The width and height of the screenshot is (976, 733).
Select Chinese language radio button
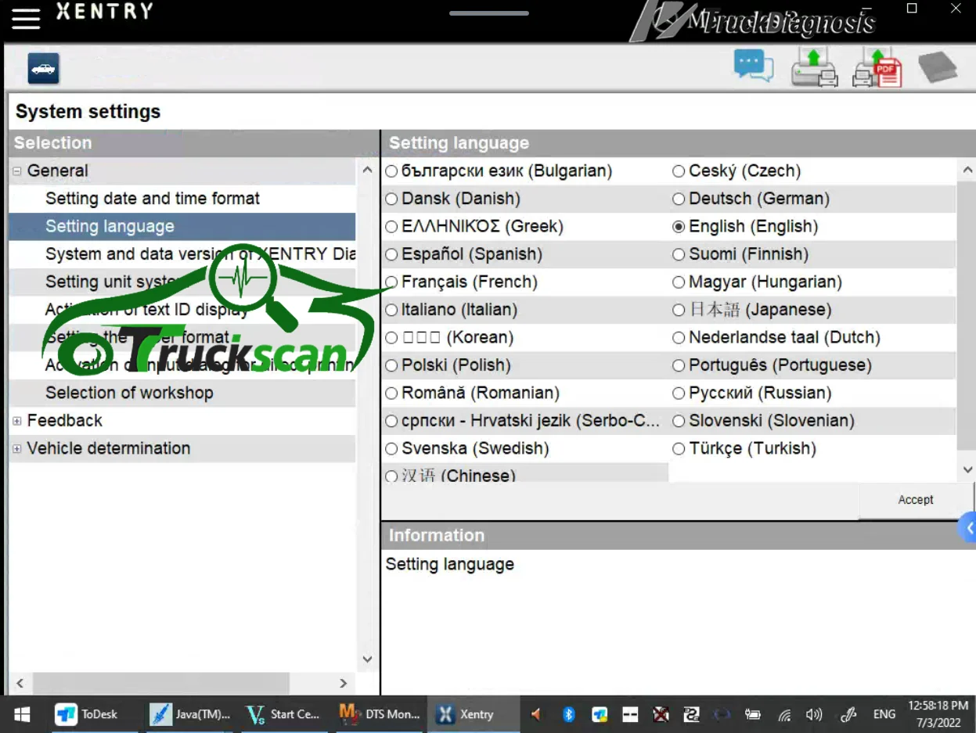pyautogui.click(x=391, y=476)
